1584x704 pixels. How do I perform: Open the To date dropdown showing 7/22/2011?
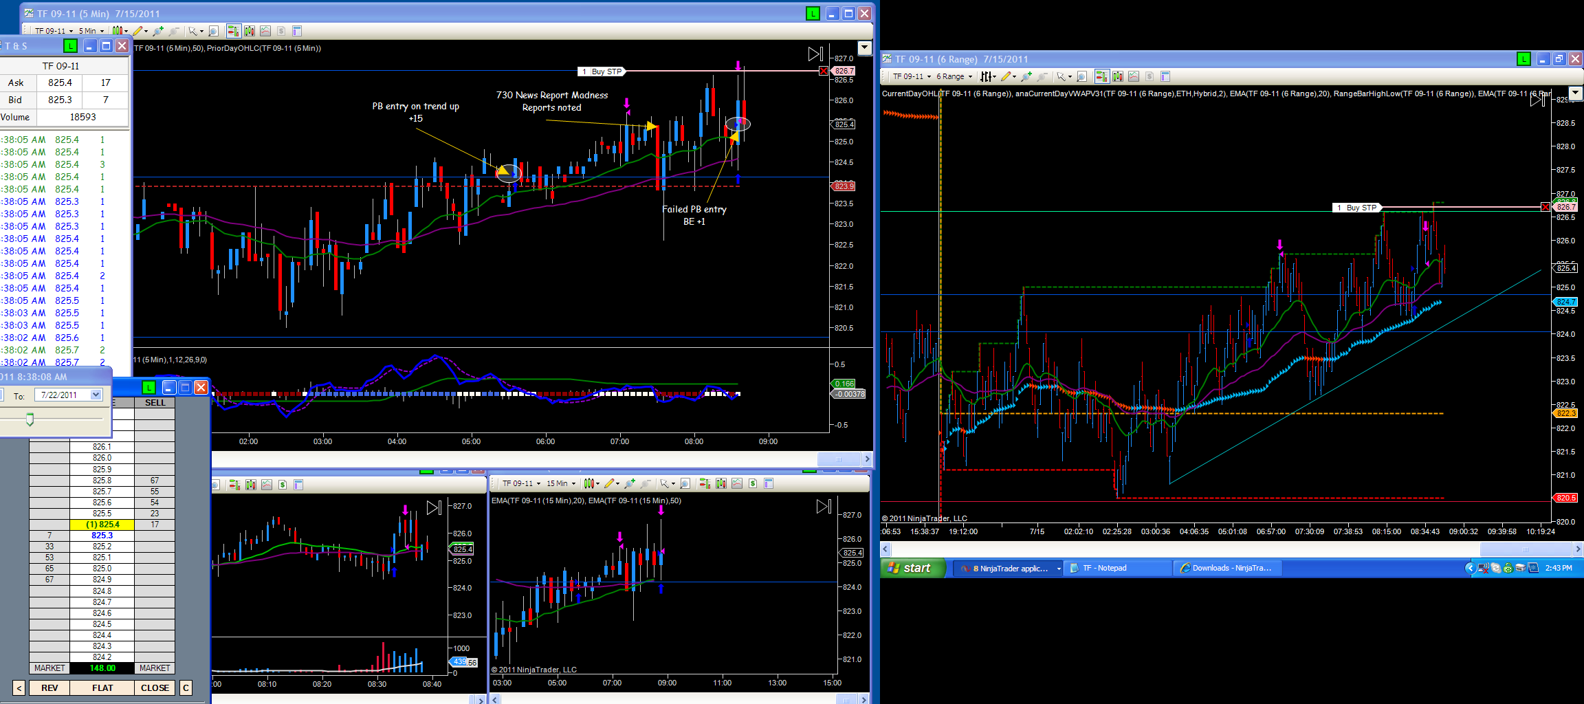(x=96, y=395)
